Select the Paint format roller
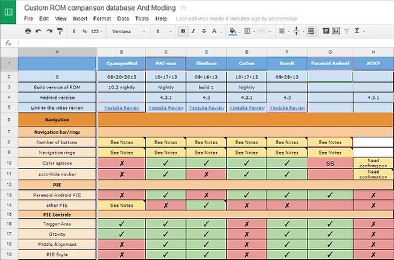 pos(60,31)
